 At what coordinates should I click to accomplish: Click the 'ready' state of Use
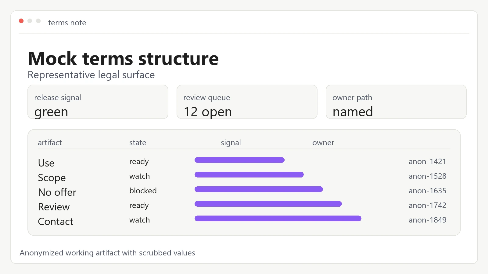pos(139,162)
